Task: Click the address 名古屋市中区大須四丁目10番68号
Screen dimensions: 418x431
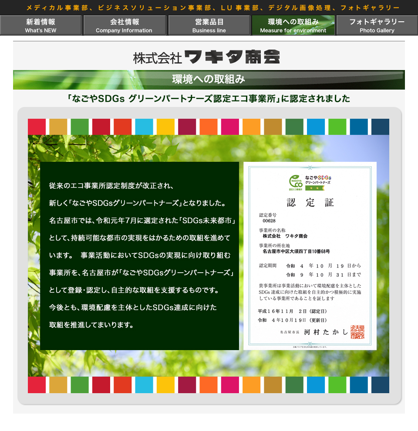Action: click(x=296, y=251)
